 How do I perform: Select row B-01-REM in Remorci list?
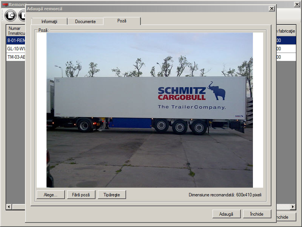(16, 40)
